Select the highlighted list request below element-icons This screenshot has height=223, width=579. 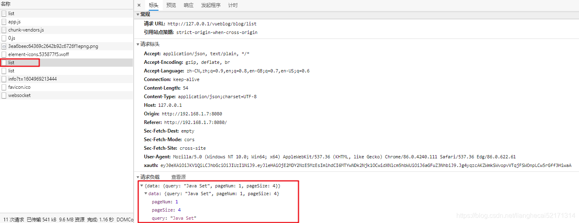[66, 63]
